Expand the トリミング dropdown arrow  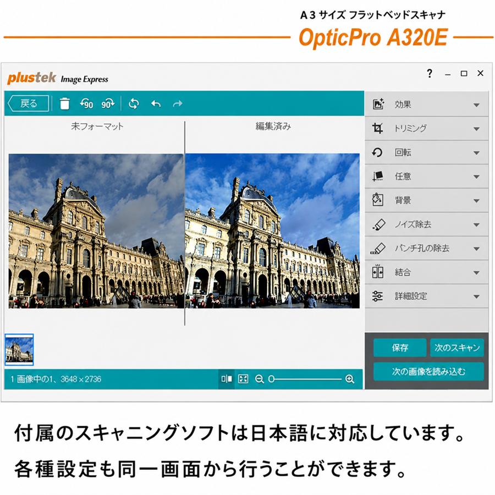pyautogui.click(x=476, y=129)
